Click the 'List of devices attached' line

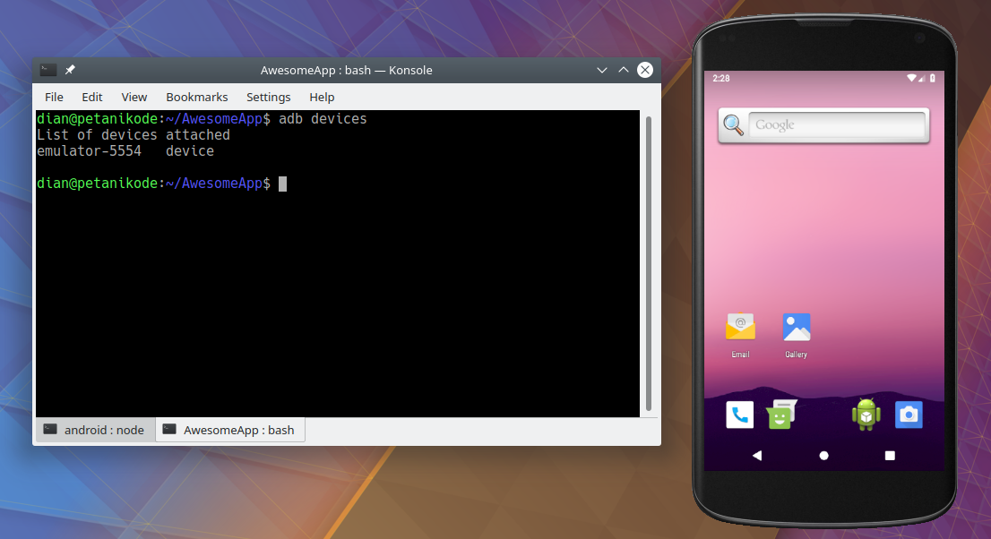click(134, 135)
